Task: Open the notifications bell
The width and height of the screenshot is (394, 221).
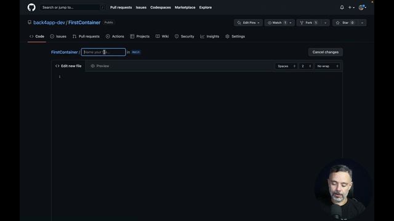Action: pyautogui.click(x=342, y=7)
